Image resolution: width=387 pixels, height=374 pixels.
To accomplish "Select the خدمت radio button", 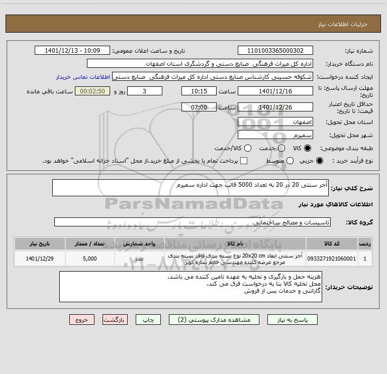I will point(281,148).
